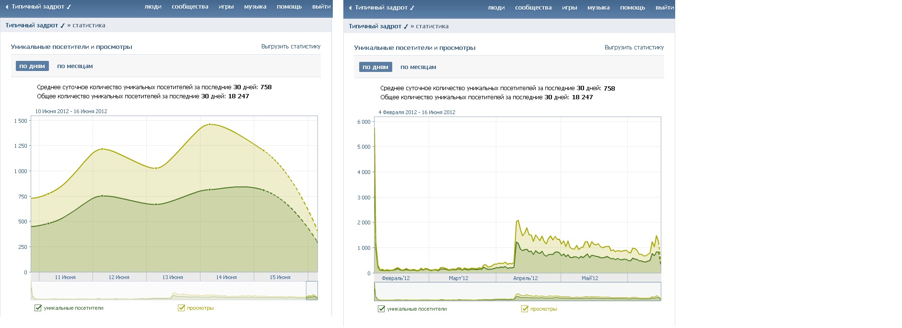902x328 pixels.
Task: Click the visitors data point above 11 Июня
Action: [48, 223]
